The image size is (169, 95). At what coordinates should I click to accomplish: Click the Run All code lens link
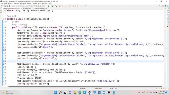click(x=11, y=16)
